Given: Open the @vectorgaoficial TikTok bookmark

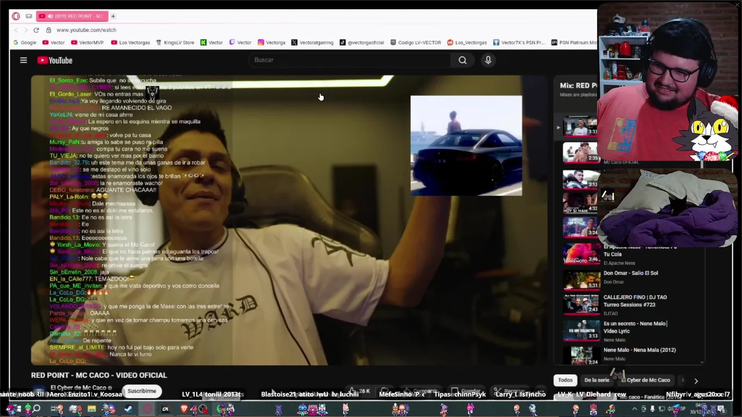Looking at the screenshot, I should pos(362,42).
